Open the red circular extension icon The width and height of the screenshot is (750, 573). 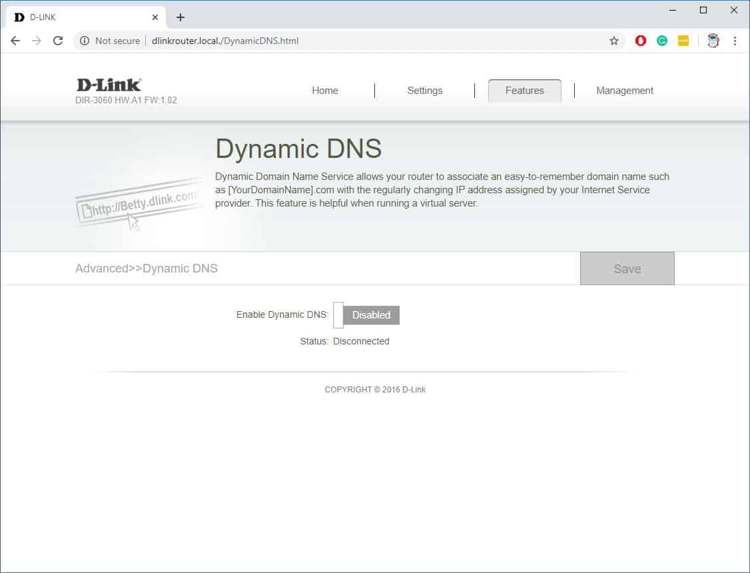(641, 41)
